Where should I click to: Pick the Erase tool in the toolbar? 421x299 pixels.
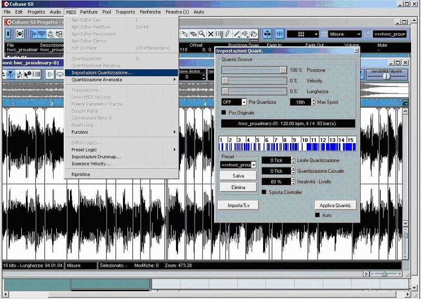point(193,34)
